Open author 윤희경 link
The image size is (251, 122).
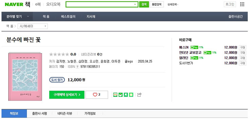[x=105, y=62]
